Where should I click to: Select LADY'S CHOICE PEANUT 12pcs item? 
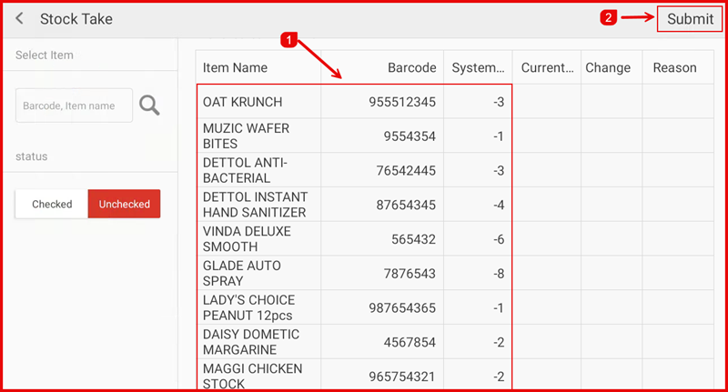248,307
